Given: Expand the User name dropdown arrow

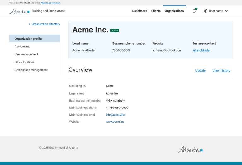Looking at the screenshot, I should coord(226,11).
